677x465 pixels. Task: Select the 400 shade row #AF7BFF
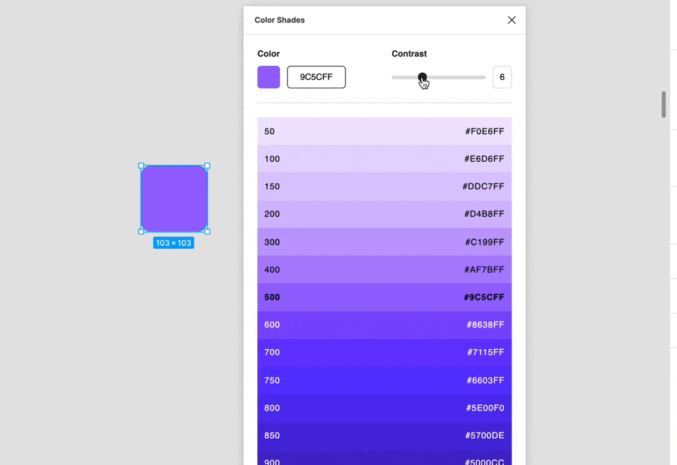pos(384,269)
